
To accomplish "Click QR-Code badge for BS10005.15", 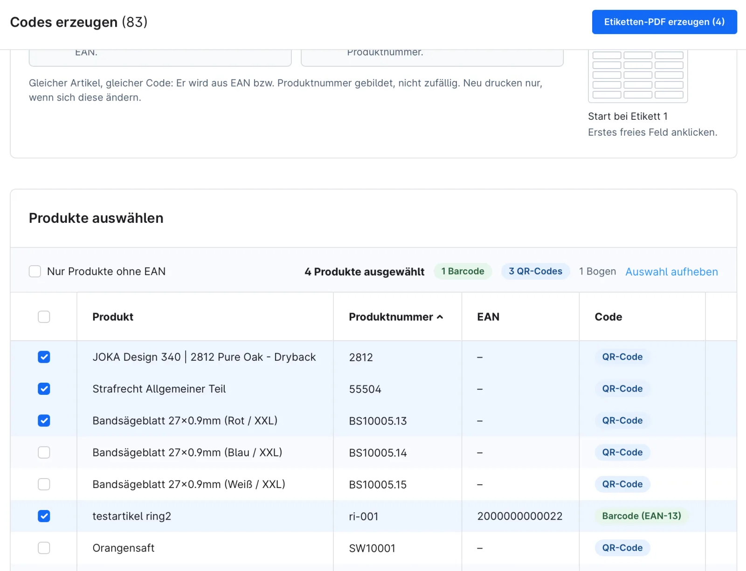I will pos(622,484).
